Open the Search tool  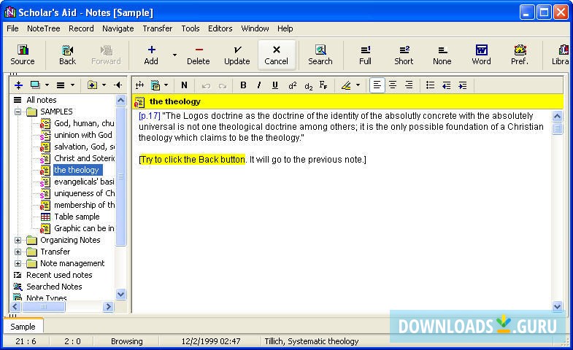[320, 55]
